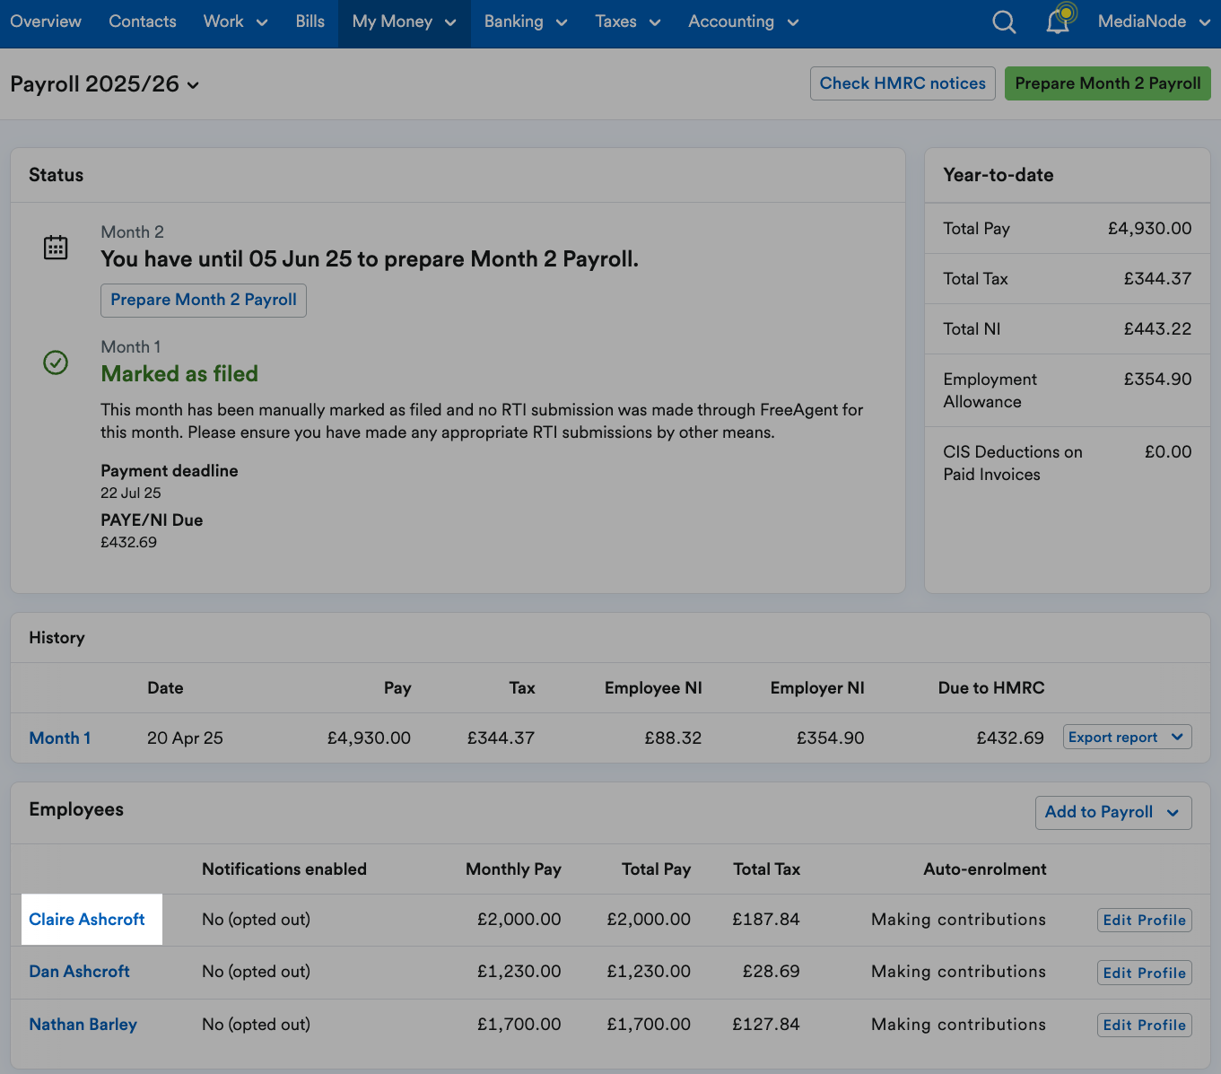The width and height of the screenshot is (1221, 1074).
Task: Expand the Taxes menu
Action: pos(628,22)
